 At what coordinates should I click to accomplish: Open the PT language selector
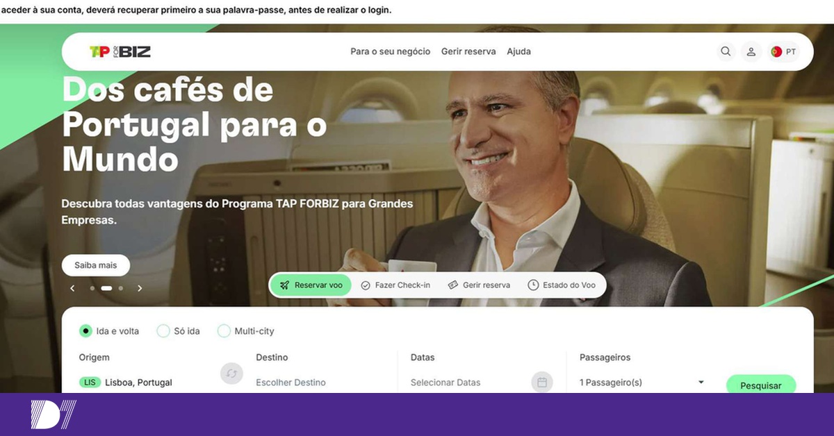click(x=785, y=51)
